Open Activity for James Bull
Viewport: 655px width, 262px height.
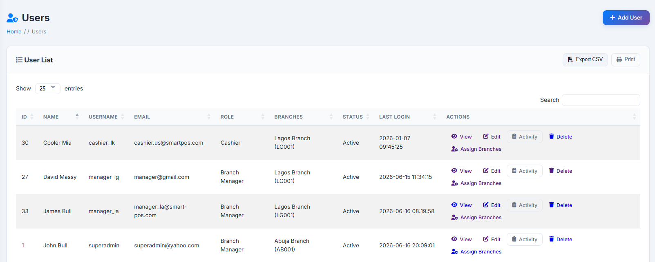525,205
